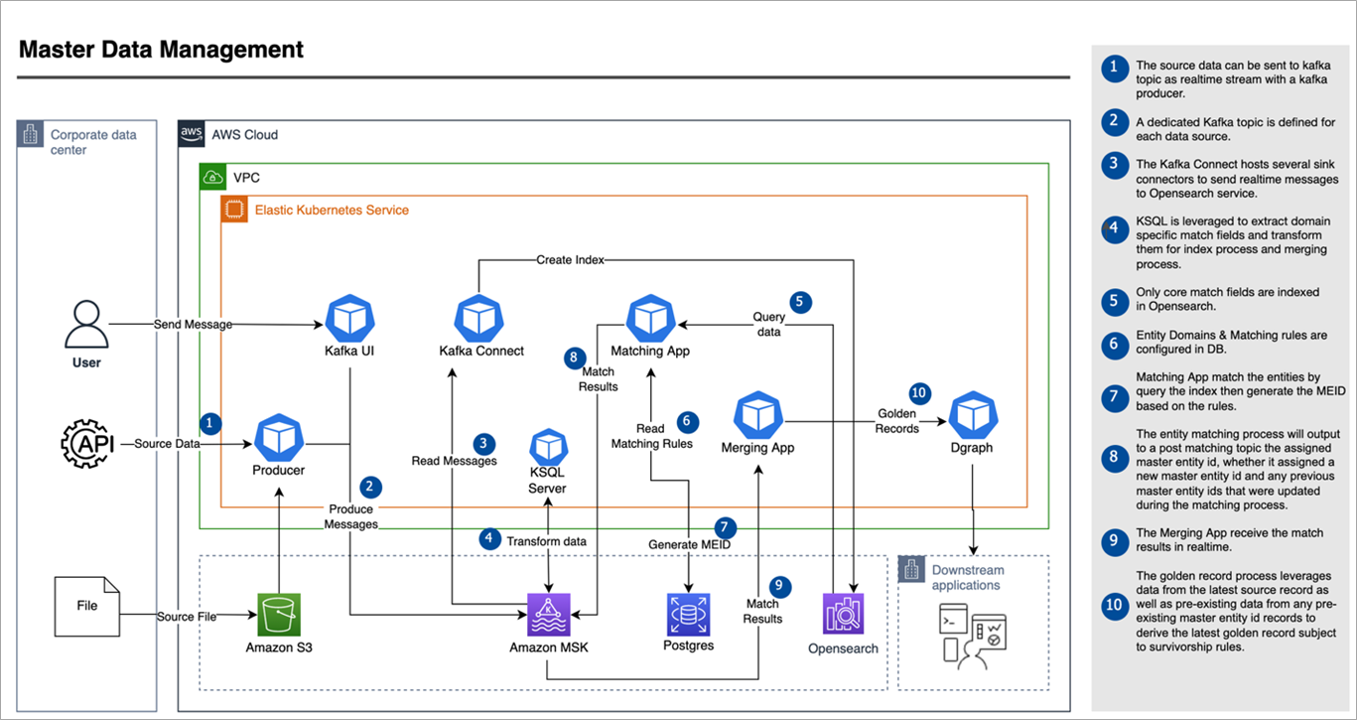This screenshot has width=1357, height=720.
Task: Click the "Amazon MSK" text label
Action: point(549,648)
